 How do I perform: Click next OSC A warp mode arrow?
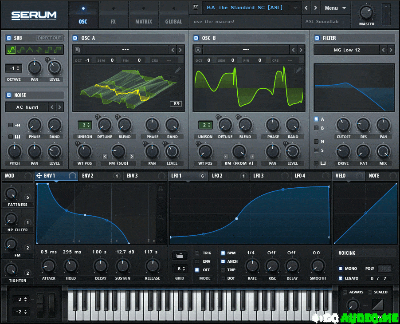click(x=132, y=156)
